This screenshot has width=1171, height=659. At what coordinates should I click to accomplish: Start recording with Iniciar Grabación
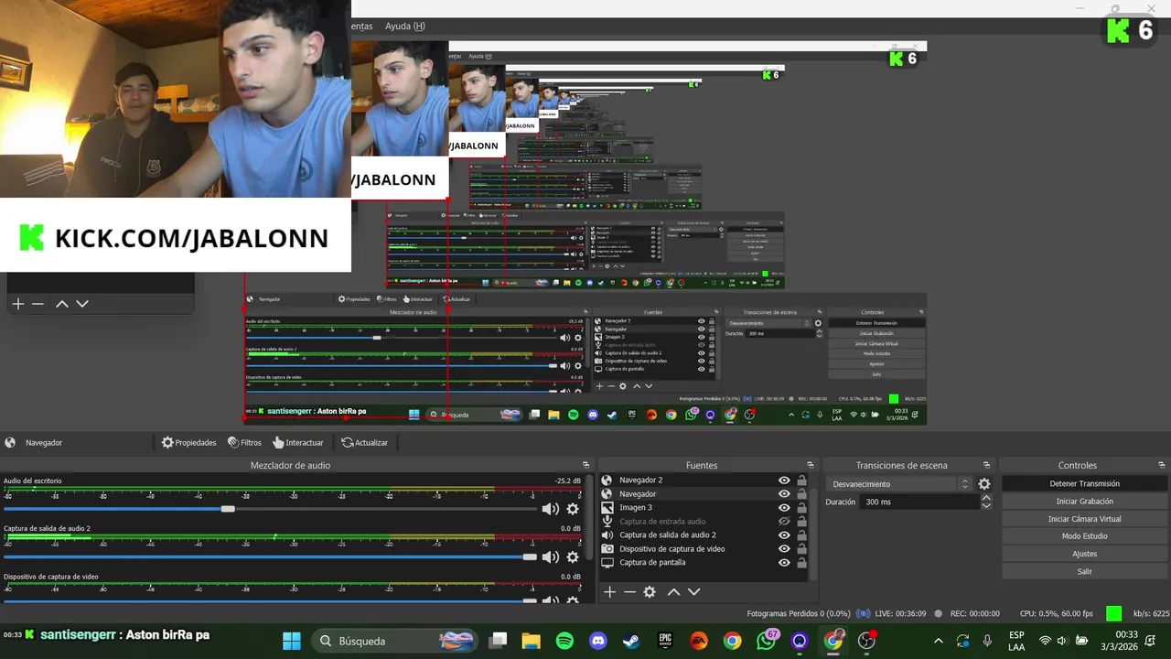[1084, 502]
